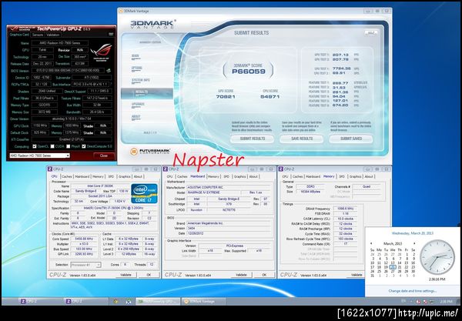
Task: Open the GPU-Z screenshot menu icon
Action: click(x=111, y=35)
